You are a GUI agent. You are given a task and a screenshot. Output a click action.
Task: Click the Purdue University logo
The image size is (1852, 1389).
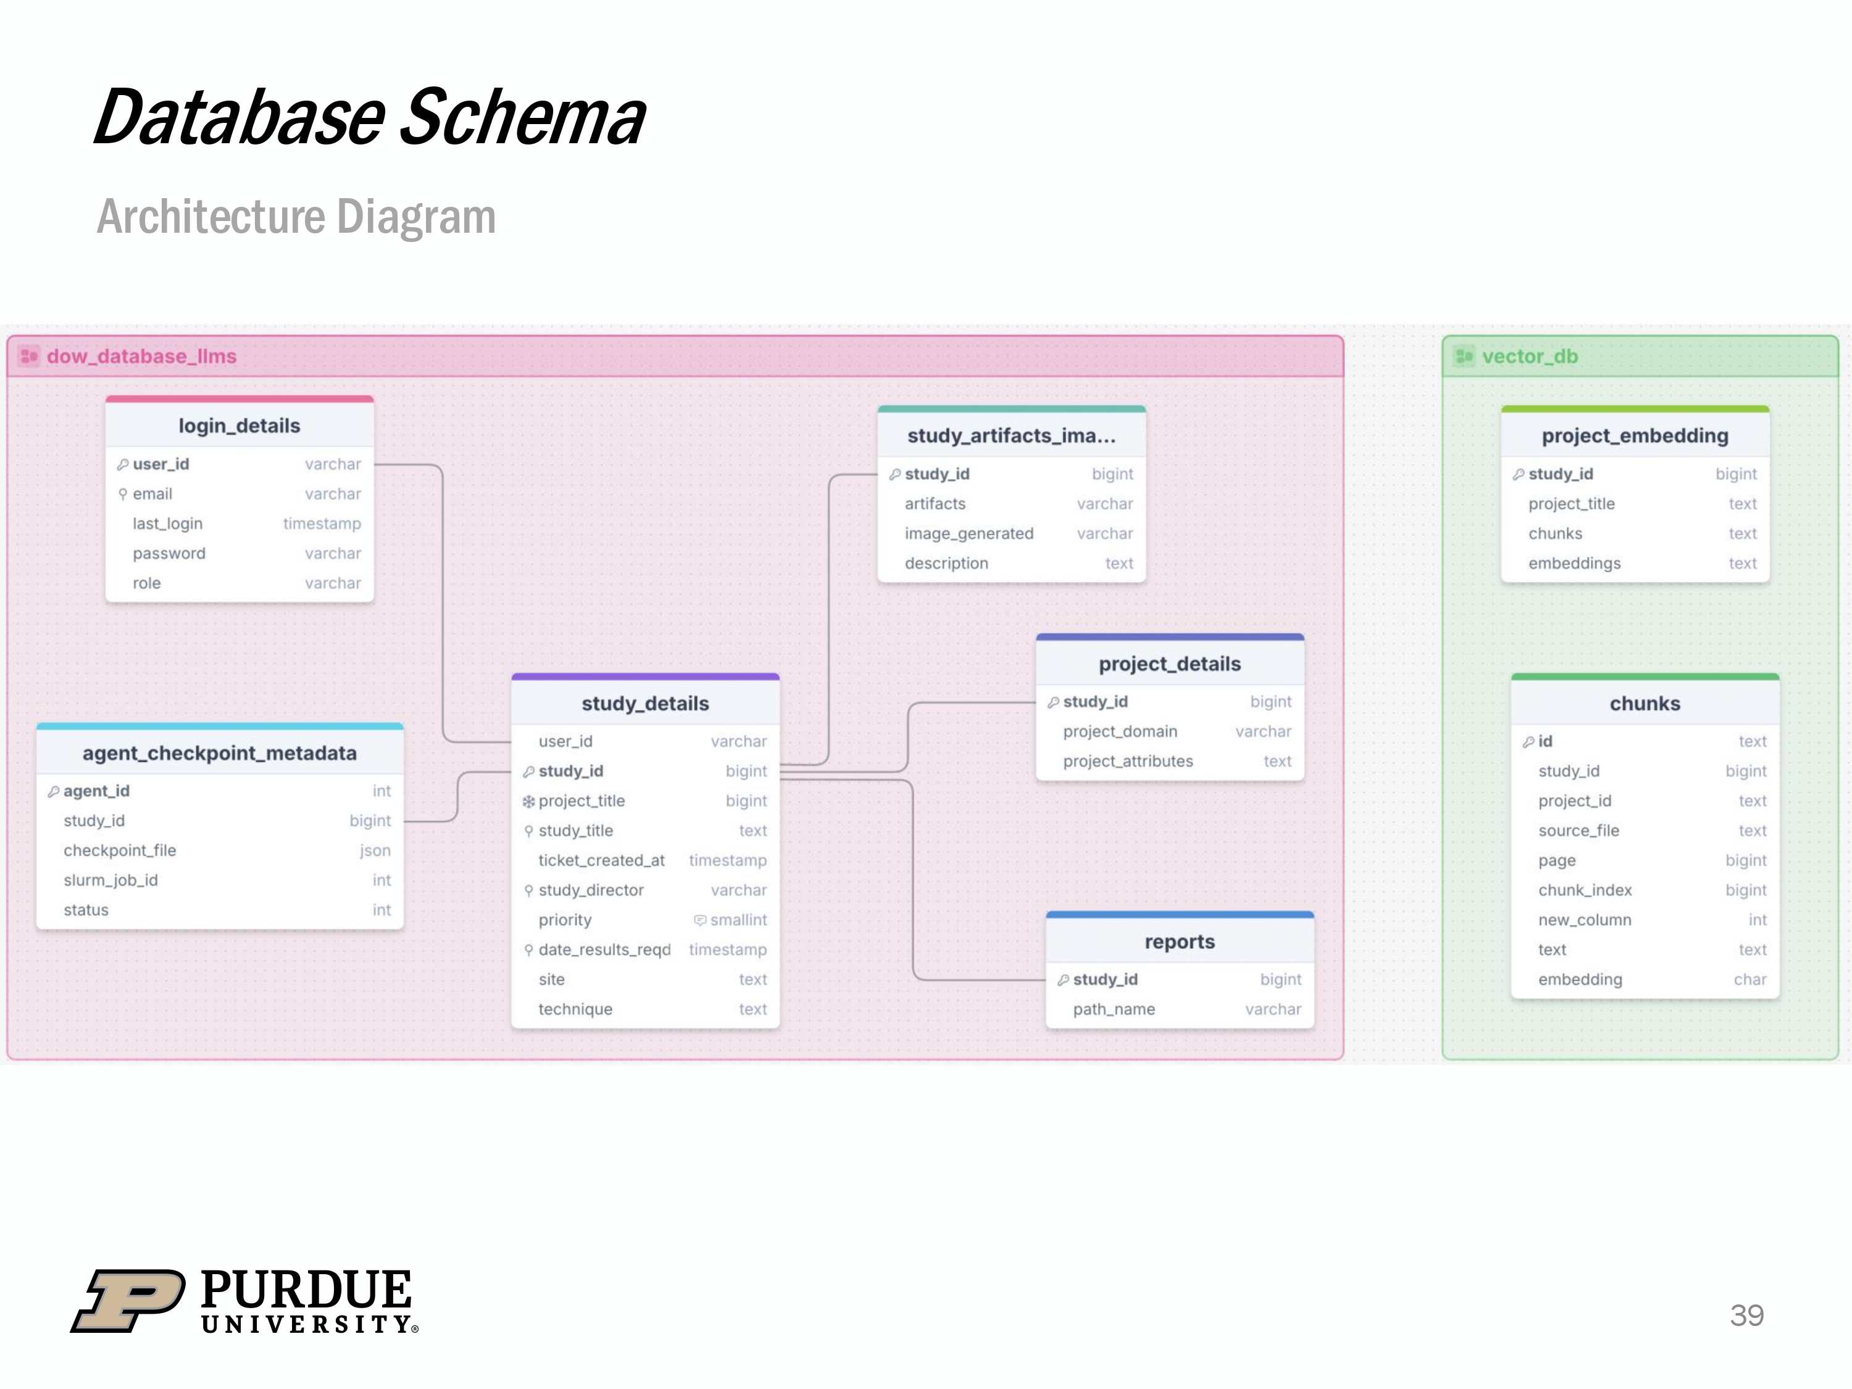click(245, 1300)
